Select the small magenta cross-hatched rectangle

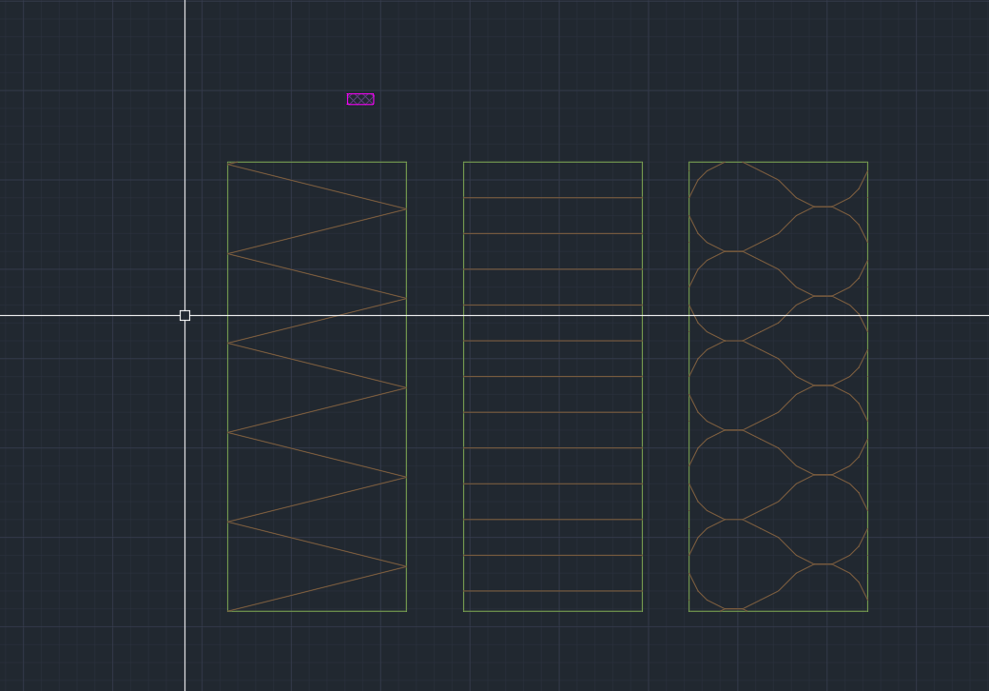point(360,99)
